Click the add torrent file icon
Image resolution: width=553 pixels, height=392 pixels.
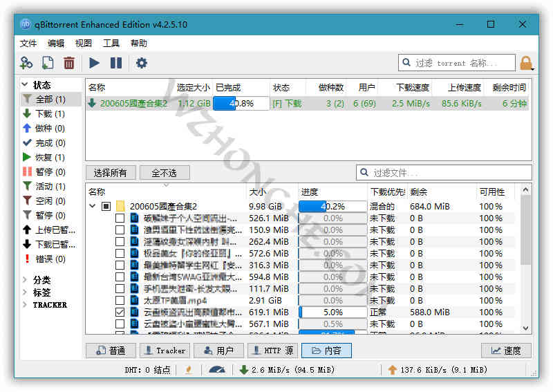48,63
